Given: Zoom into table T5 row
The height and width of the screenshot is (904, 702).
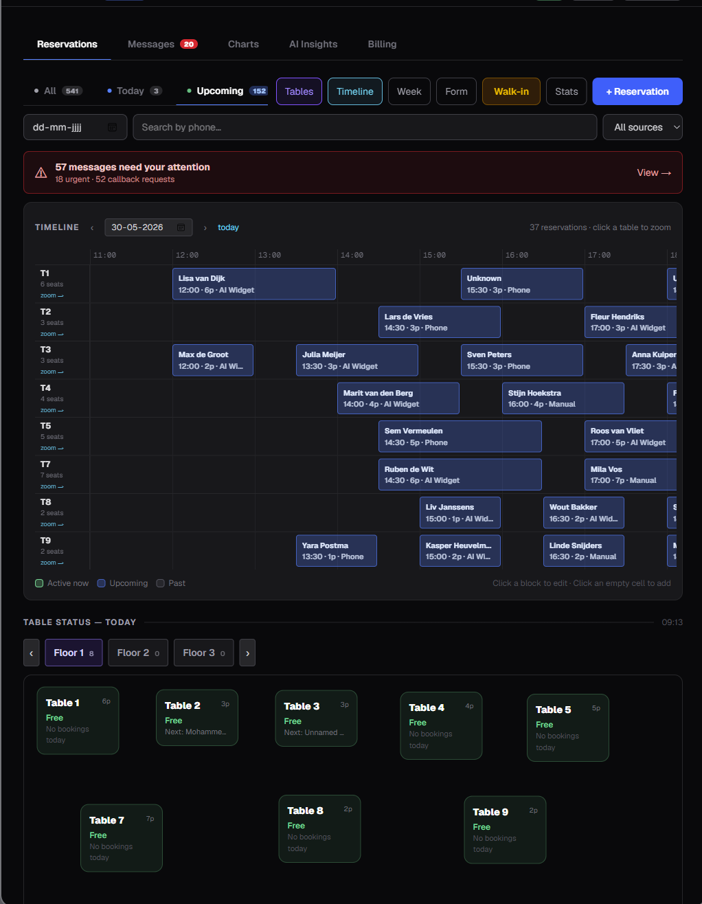Looking at the screenshot, I should point(52,448).
